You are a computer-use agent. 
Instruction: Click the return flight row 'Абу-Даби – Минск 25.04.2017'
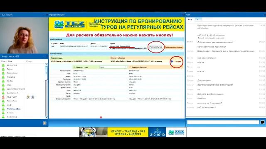click(x=136, y=61)
